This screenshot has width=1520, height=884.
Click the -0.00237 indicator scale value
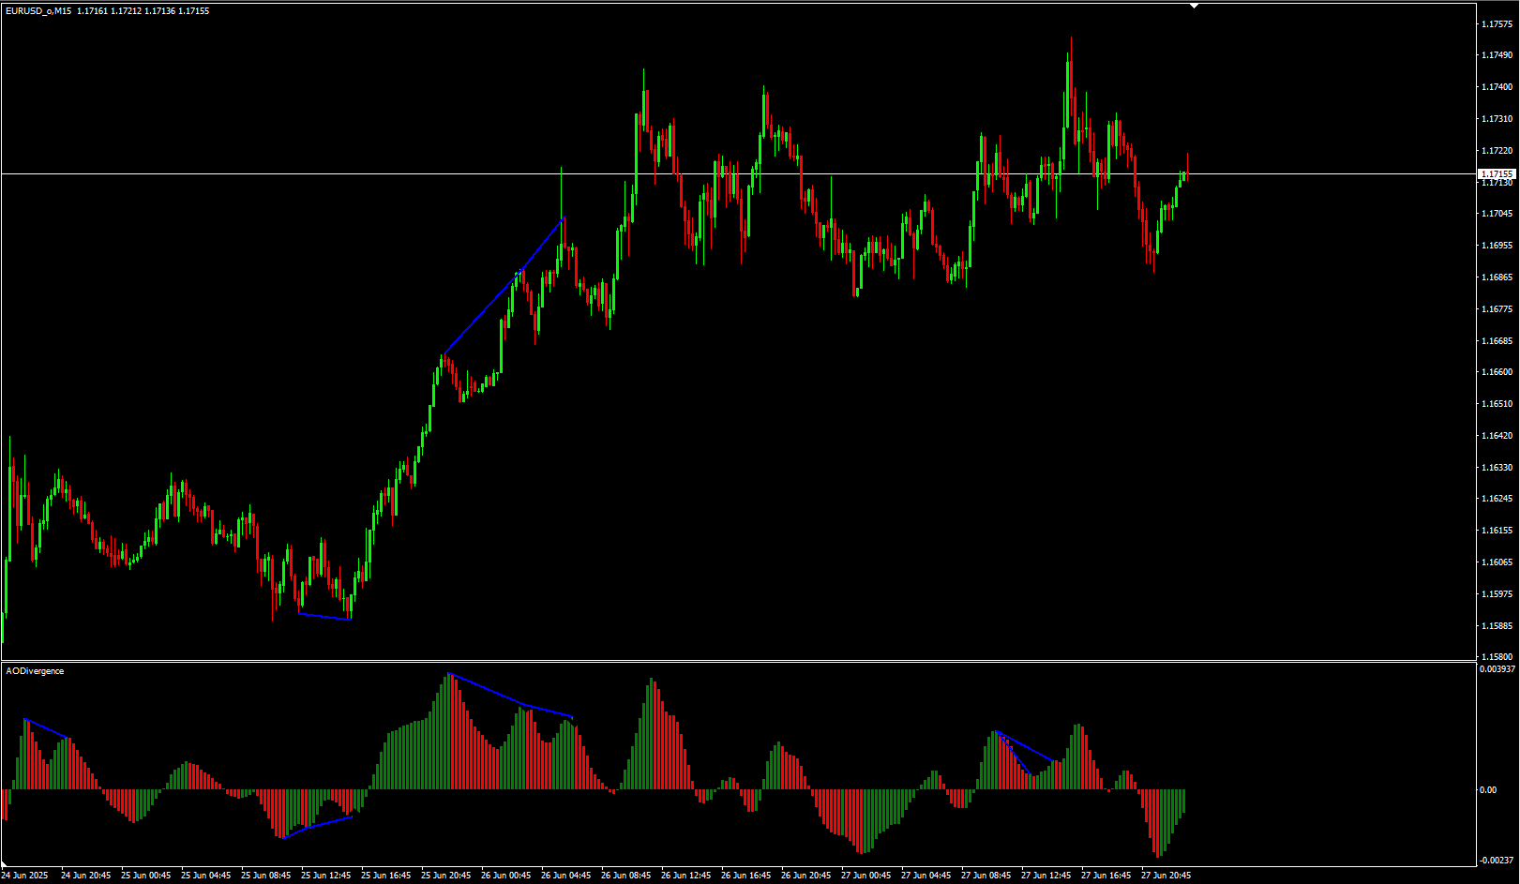(1497, 860)
